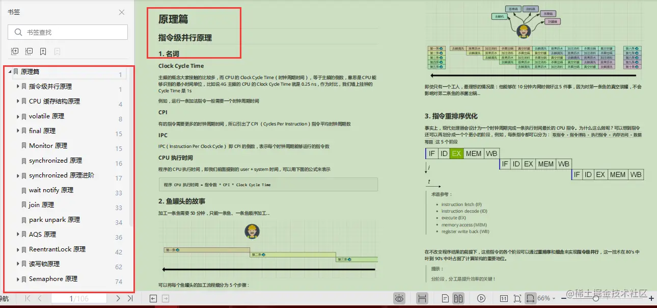Toggle eye-protection reading mode
Screen dimensions: 657x308
click(x=399, y=298)
